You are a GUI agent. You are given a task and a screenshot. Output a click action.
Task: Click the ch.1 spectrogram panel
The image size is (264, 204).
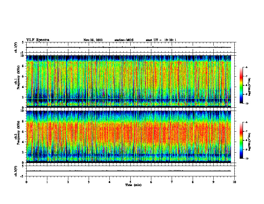coord(128,81)
